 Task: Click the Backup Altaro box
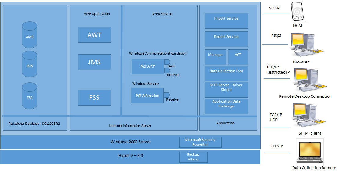click(x=193, y=157)
